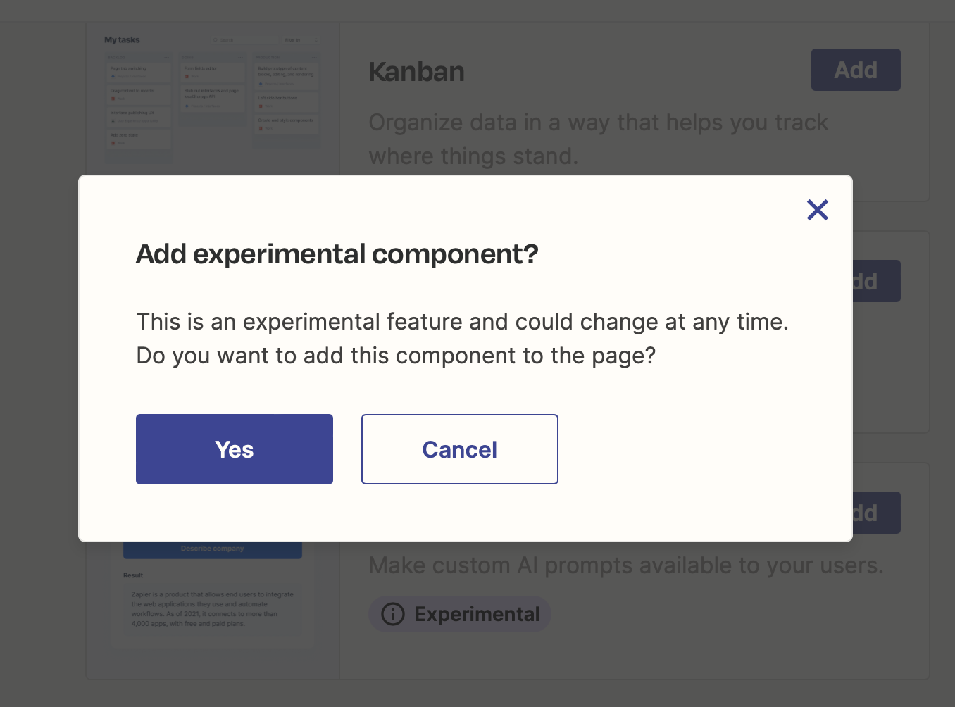Screen dimensions: 955x707
Task: Open the Production column's three-dot menu
Action: [314, 58]
